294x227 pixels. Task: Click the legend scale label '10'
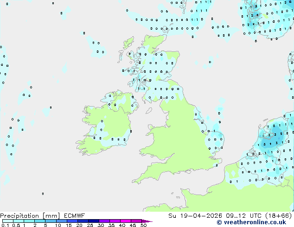(x=58, y=225)
